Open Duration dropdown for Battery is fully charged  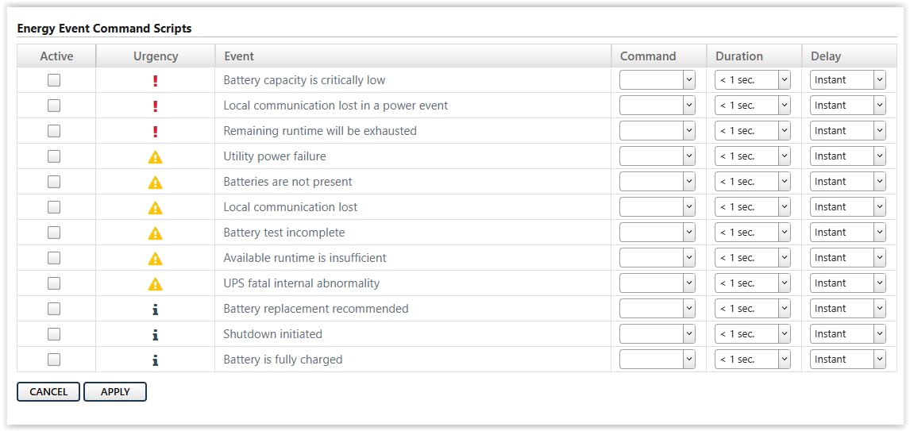coord(752,360)
